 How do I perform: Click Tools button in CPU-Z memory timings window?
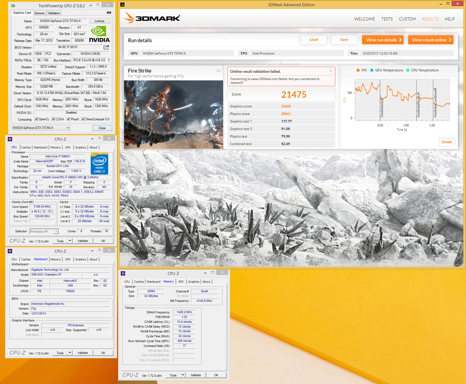[173, 375]
